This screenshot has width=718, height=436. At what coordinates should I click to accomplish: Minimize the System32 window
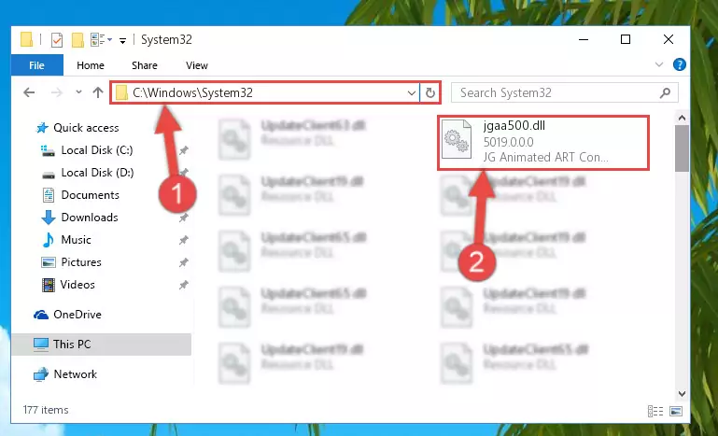[x=584, y=40]
